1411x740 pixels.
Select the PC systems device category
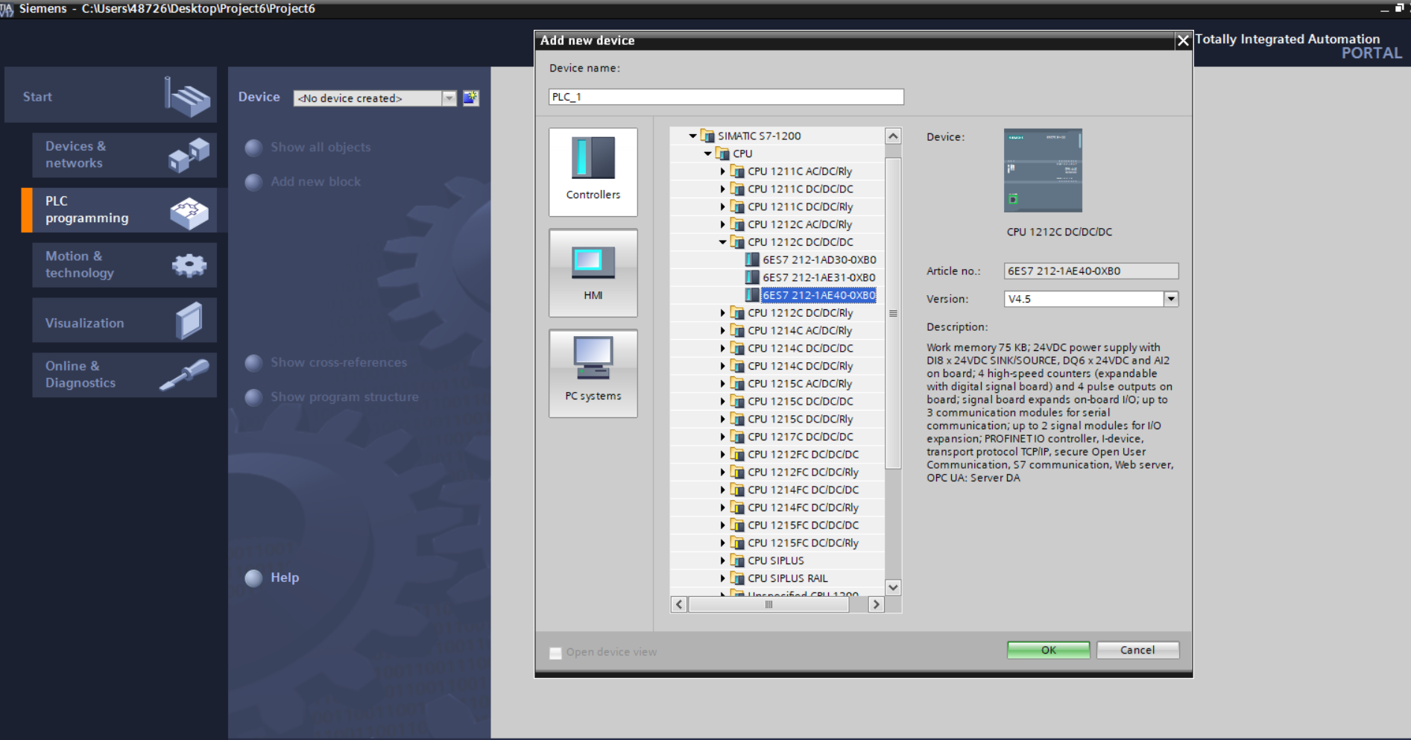[593, 373]
